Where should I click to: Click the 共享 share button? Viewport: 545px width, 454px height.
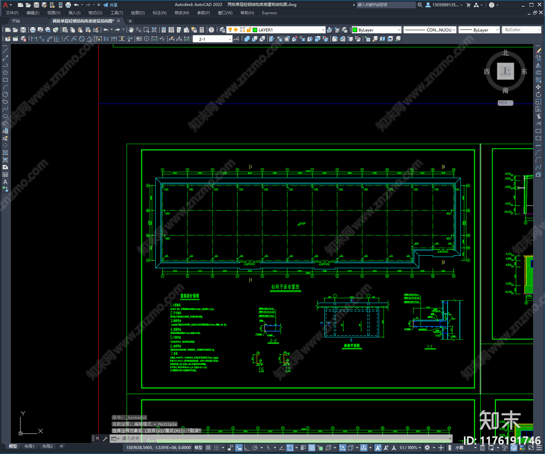click(x=110, y=5)
